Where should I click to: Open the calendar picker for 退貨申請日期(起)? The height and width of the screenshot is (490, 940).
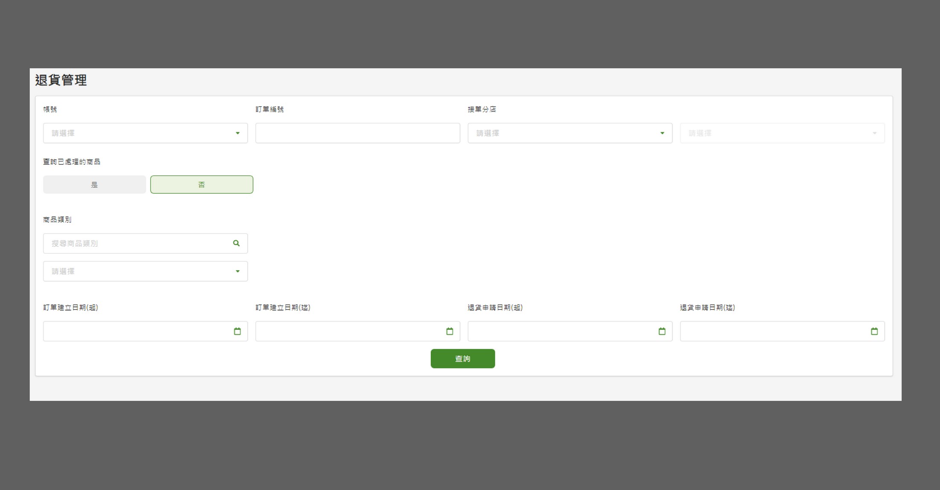(661, 331)
